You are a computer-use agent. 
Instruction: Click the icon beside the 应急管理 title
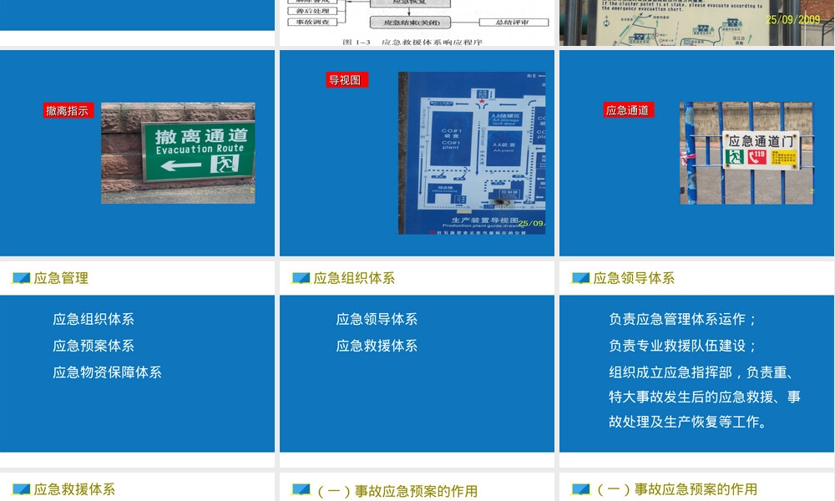(22, 278)
